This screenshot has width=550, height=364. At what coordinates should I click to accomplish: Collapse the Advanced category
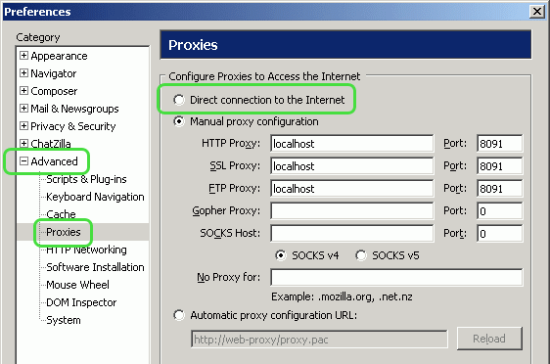(x=23, y=160)
